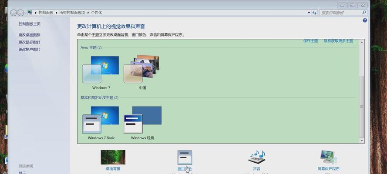The height and width of the screenshot is (174, 387).
Task: Go forward with the forward arrow
Action: tap(21, 13)
